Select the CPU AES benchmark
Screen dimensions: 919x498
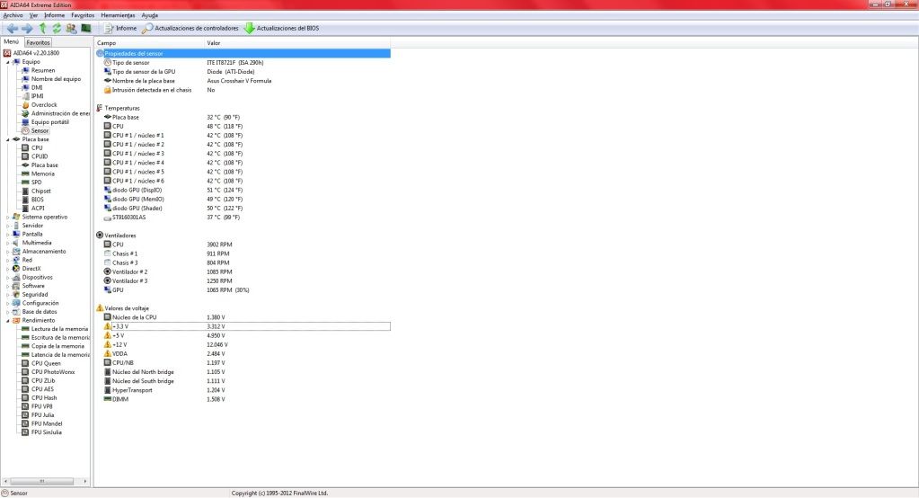coord(42,389)
